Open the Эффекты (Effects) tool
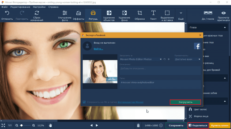 (x=79, y=16)
